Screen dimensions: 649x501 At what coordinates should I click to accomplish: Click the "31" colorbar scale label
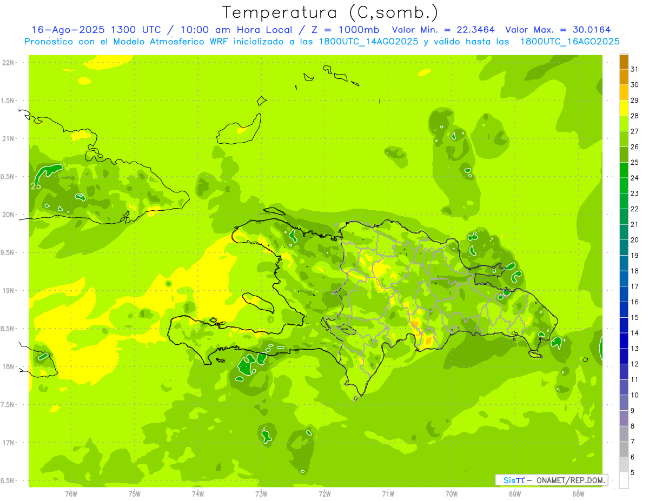(x=635, y=69)
